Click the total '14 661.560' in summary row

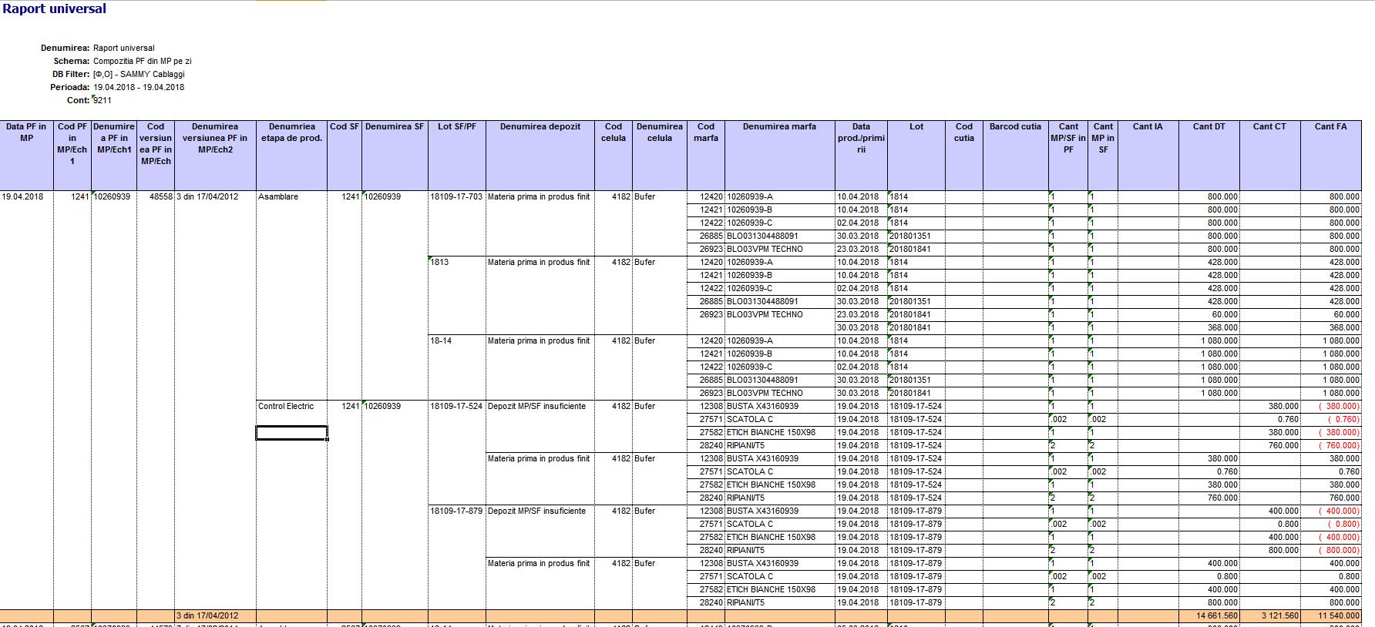coord(1209,616)
